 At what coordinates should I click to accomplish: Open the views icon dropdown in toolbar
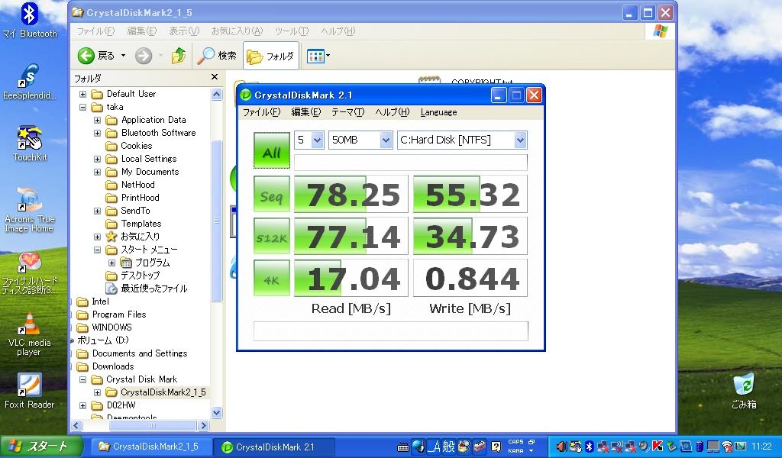318,56
